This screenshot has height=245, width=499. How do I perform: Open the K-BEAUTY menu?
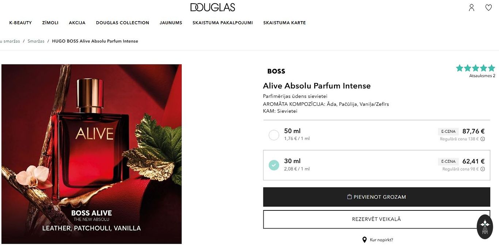click(20, 23)
